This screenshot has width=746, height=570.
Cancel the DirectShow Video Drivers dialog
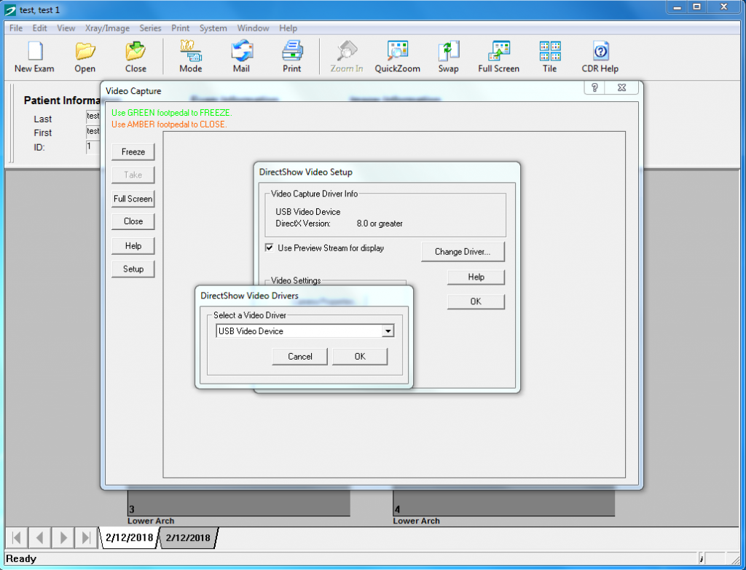tap(299, 356)
